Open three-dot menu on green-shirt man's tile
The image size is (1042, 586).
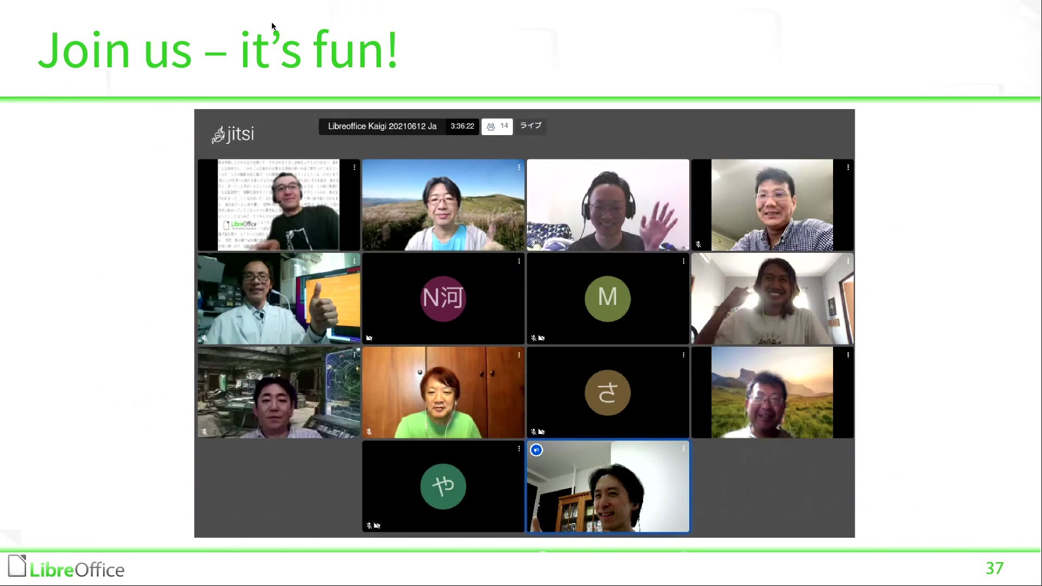coord(519,355)
